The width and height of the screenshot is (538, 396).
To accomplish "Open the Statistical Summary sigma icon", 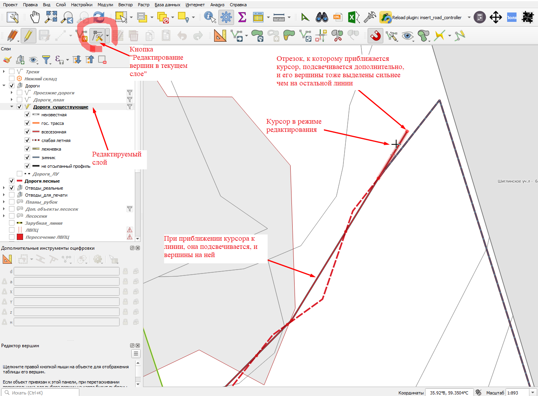I will 242,17.
